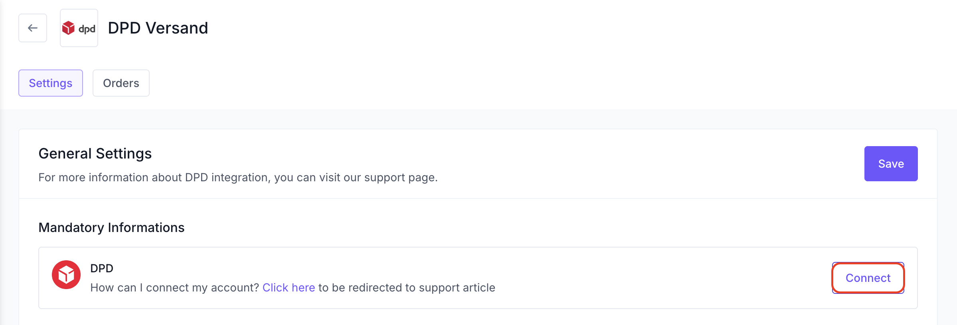Click grey background strip above General Settings

[x=479, y=119]
